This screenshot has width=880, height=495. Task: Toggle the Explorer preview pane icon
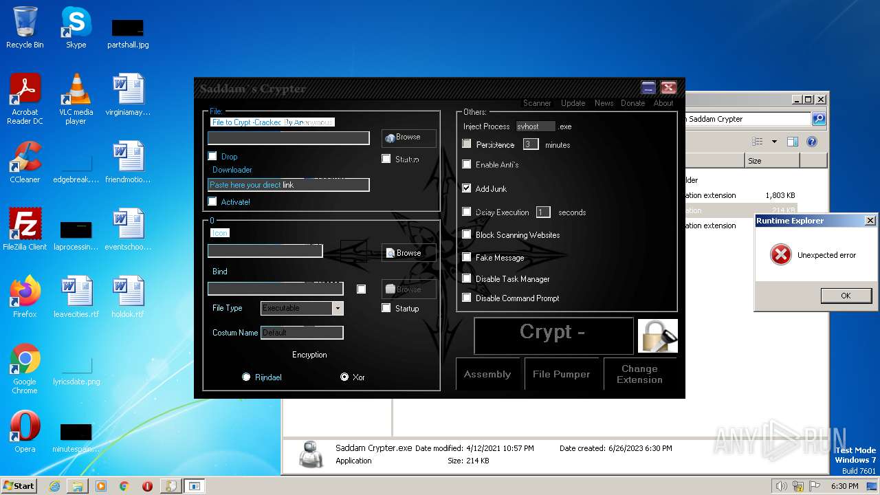tap(792, 142)
